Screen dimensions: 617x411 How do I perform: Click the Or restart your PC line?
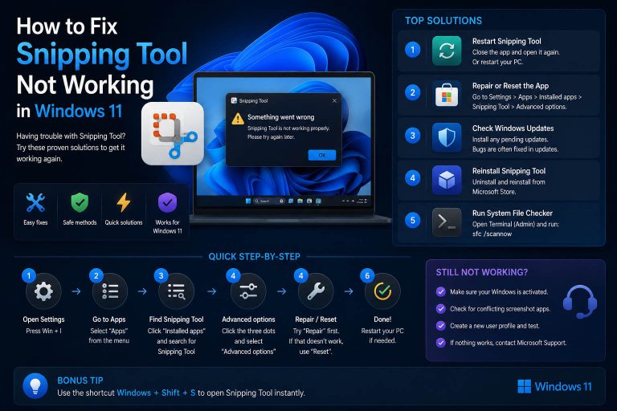497,62
